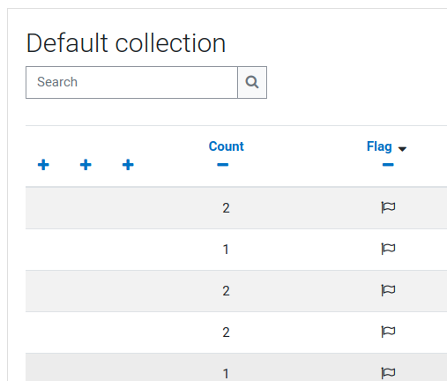Click the sort arrow beside Flag
Viewport: 447px width, 381px height.
(x=402, y=149)
